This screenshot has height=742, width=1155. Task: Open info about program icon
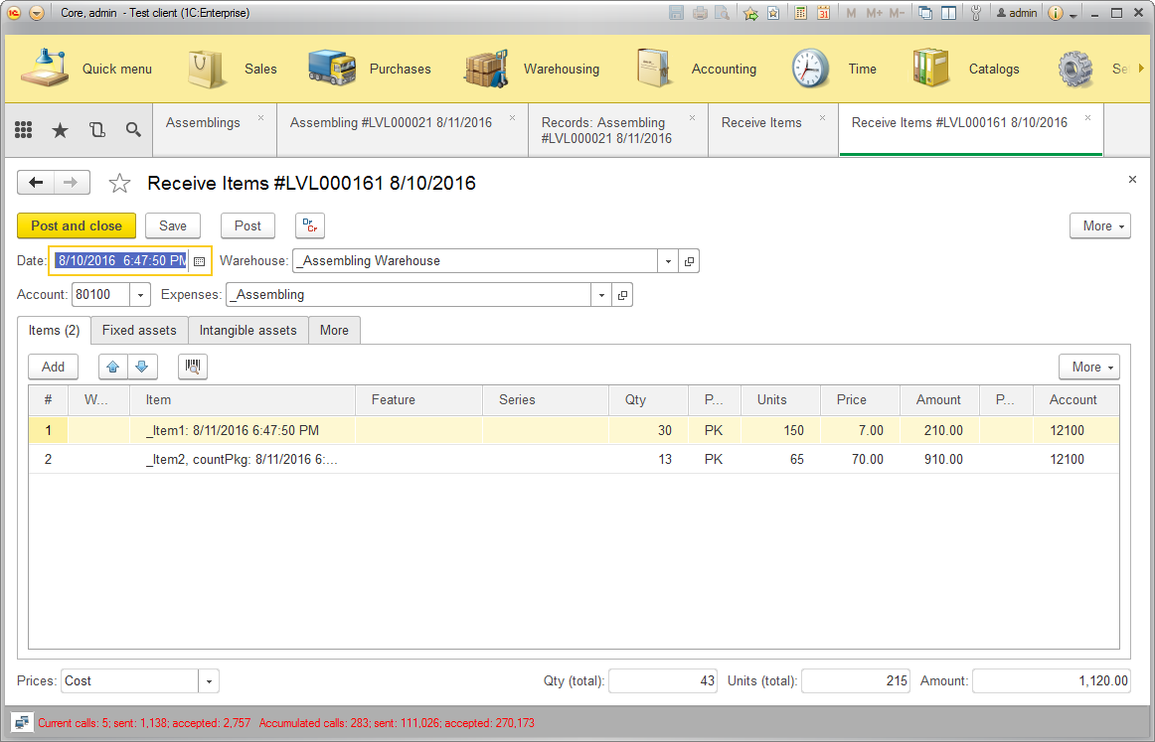pos(1056,13)
